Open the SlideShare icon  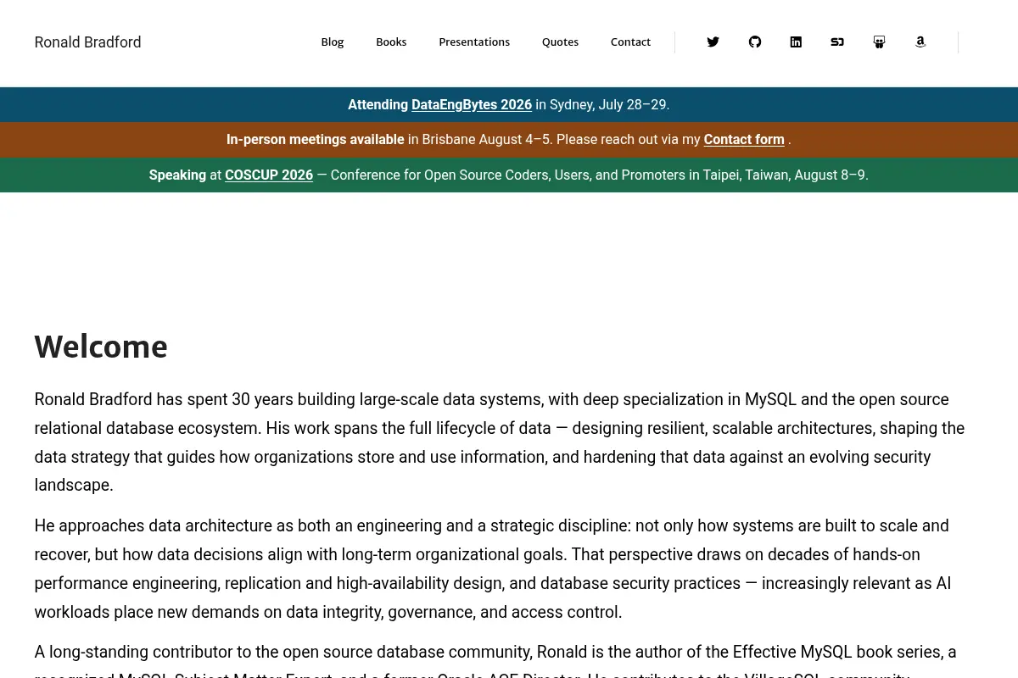(x=879, y=42)
